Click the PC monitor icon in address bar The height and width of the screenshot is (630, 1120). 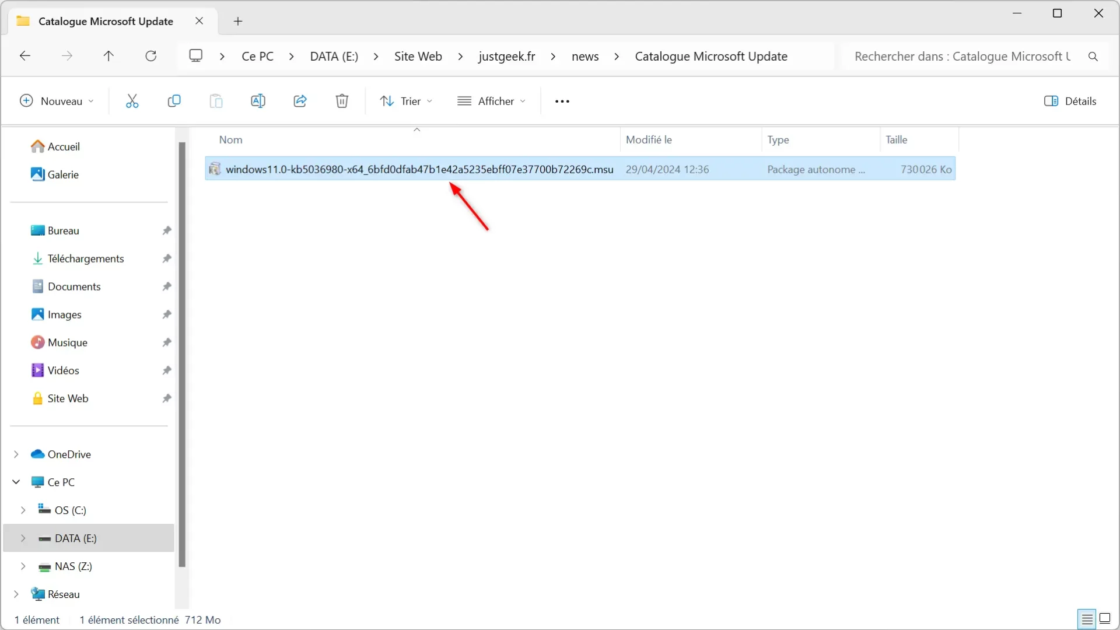point(196,55)
